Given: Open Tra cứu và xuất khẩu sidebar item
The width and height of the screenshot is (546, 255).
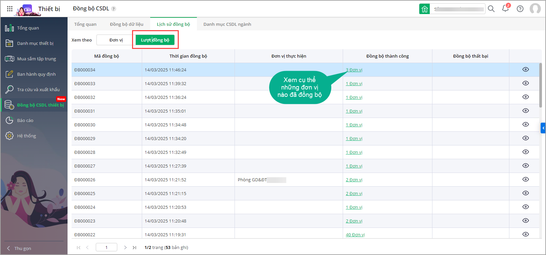Looking at the screenshot, I should coord(34,89).
